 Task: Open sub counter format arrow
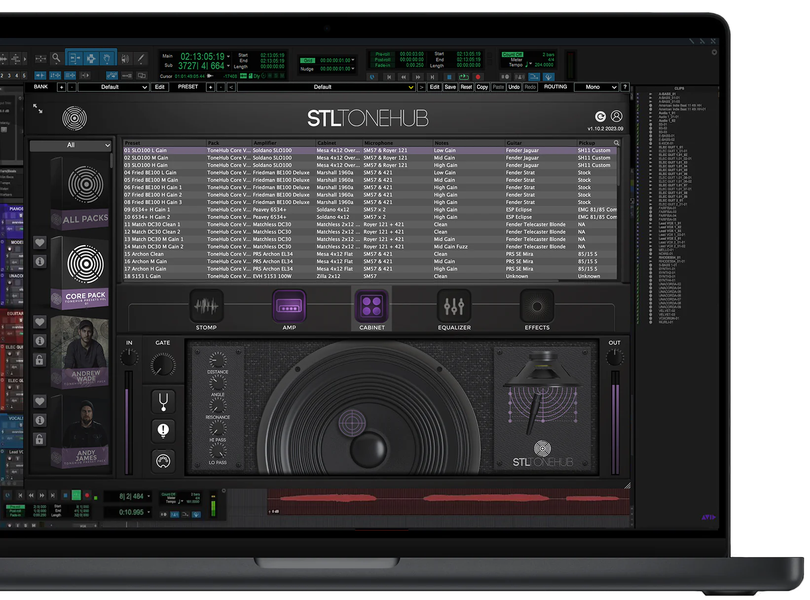(228, 66)
